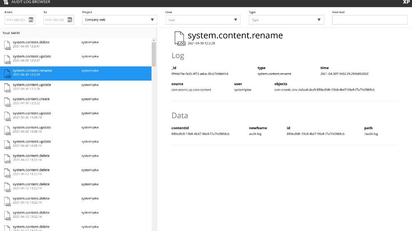The height and width of the screenshot is (231, 412).
Task: Click system\pkw user in create entry row
Action: [x=90, y=99]
